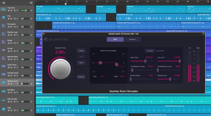Select the Hi-Hat track instrument icon
This screenshot has width=211, height=116.
coord(4,50)
